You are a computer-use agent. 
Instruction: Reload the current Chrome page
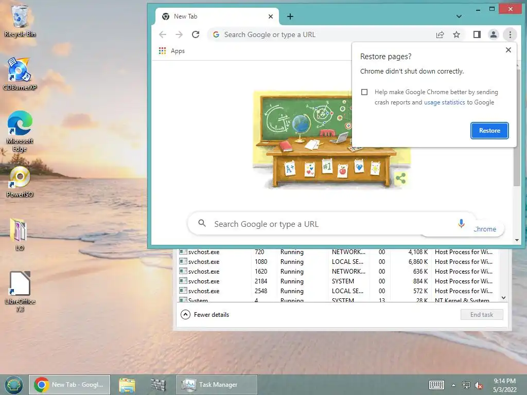point(196,34)
